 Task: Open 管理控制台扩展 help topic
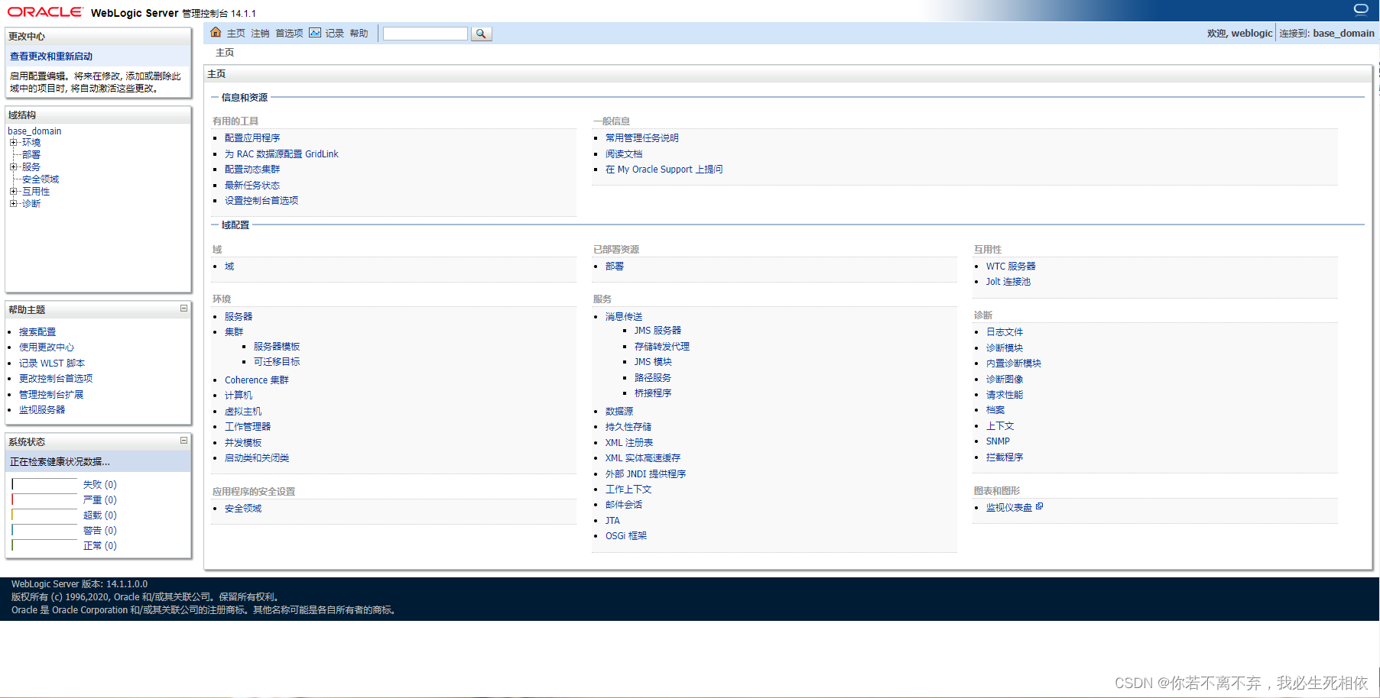pyautogui.click(x=51, y=395)
